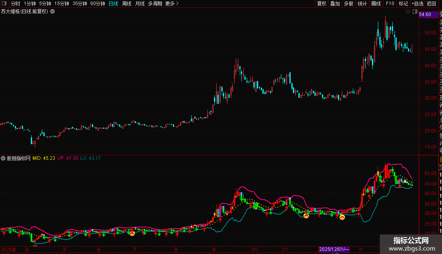Click the orange signal circle near December

(x=342, y=217)
